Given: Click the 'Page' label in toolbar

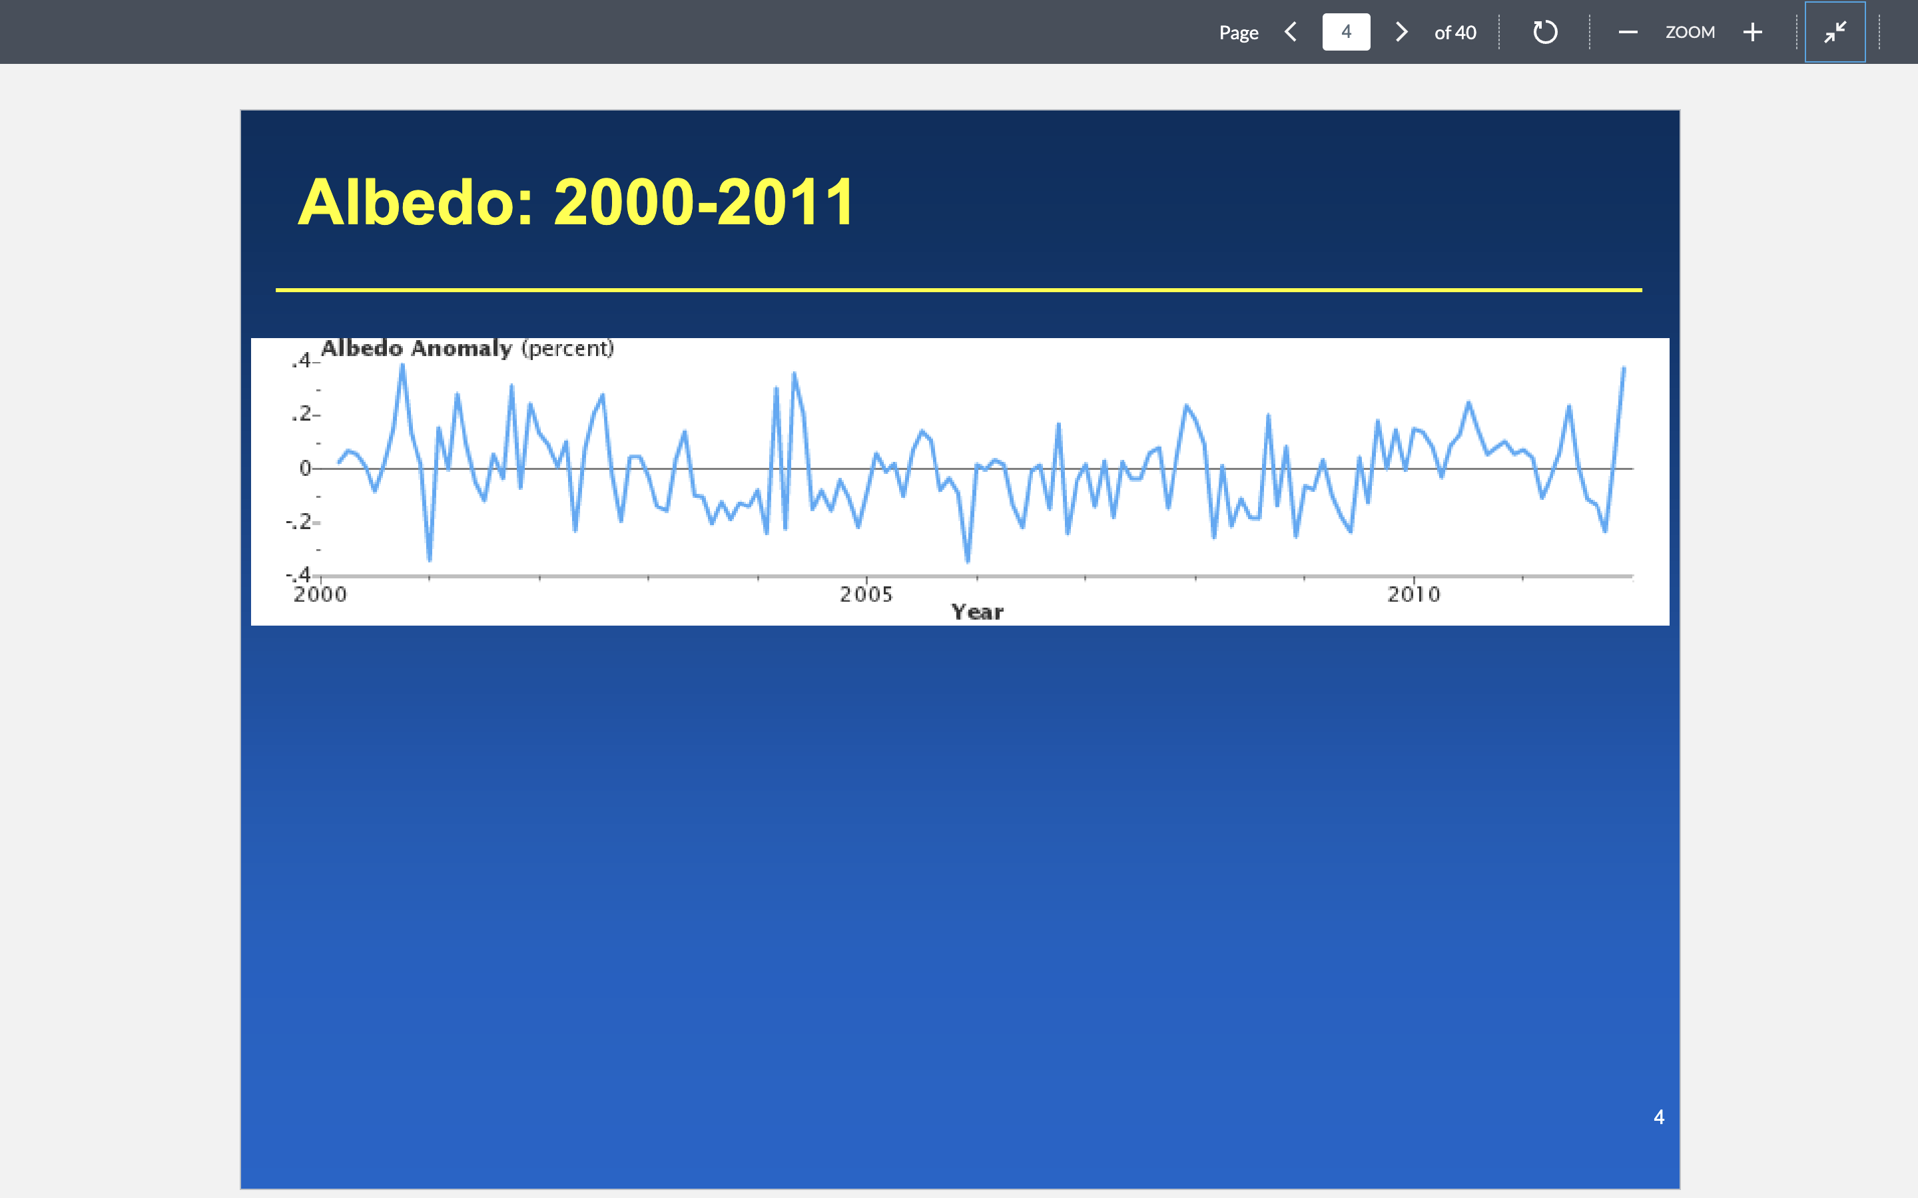Looking at the screenshot, I should [x=1238, y=33].
